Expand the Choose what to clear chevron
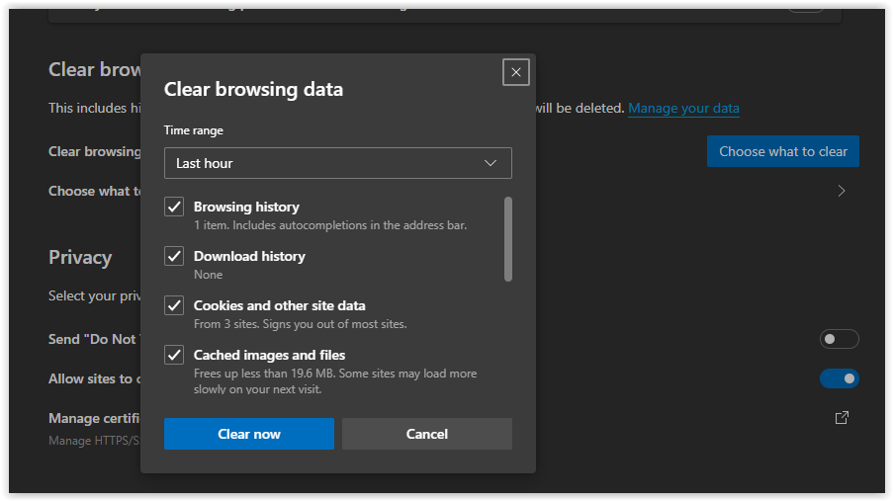Image resolution: width=893 pixels, height=501 pixels. coord(842,191)
